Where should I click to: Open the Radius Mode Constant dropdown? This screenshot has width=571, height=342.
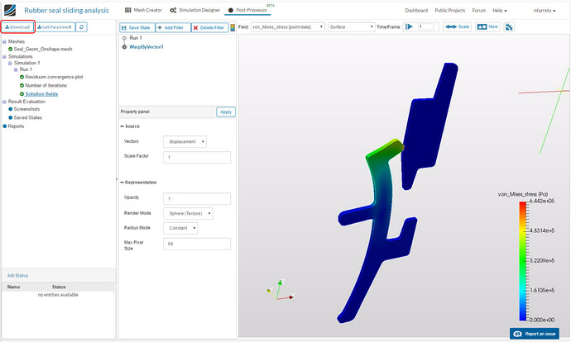[x=180, y=228]
